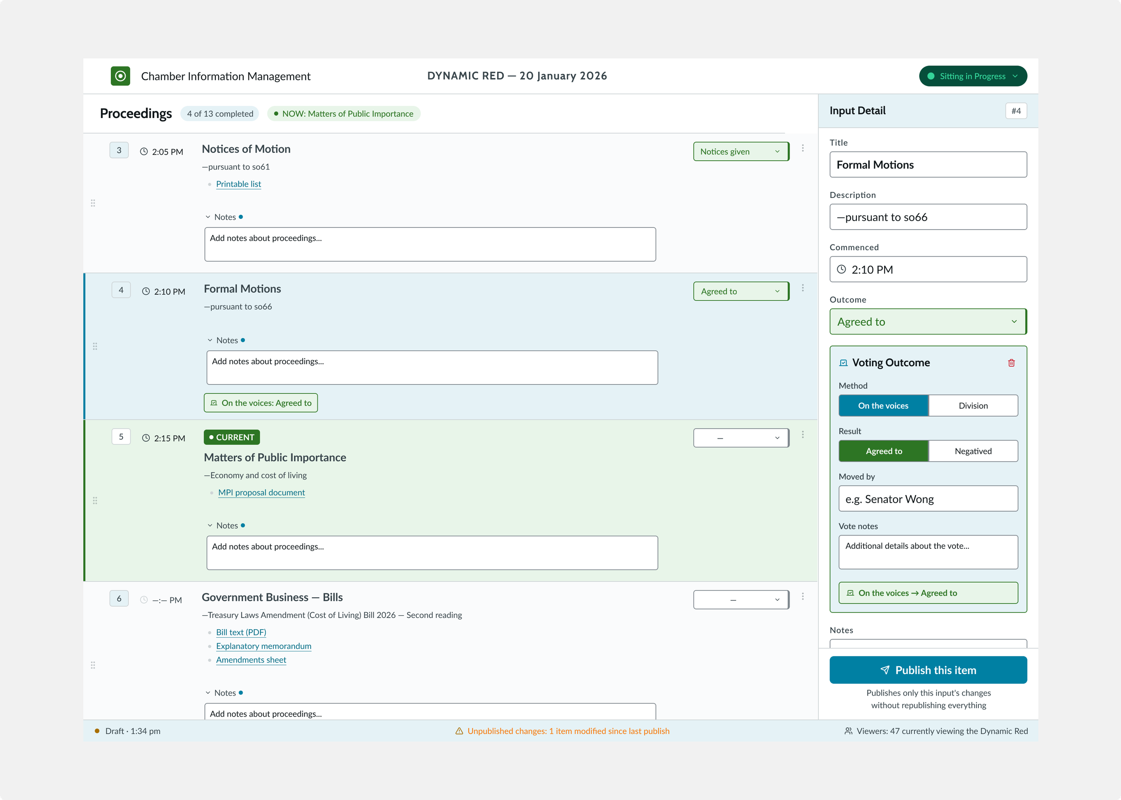Open the 'Printable list' link
1121x800 pixels.
tap(239, 184)
